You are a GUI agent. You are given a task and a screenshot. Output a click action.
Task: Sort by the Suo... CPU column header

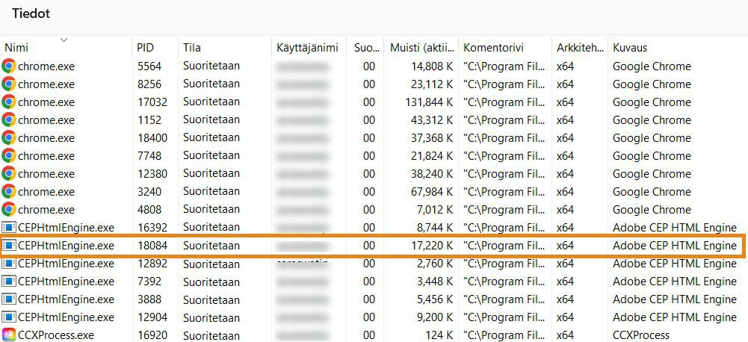(366, 48)
